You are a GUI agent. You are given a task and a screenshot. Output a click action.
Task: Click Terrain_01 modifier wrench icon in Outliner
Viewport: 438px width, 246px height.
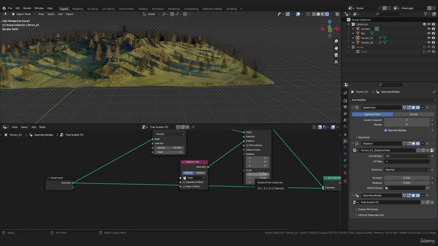380,38
